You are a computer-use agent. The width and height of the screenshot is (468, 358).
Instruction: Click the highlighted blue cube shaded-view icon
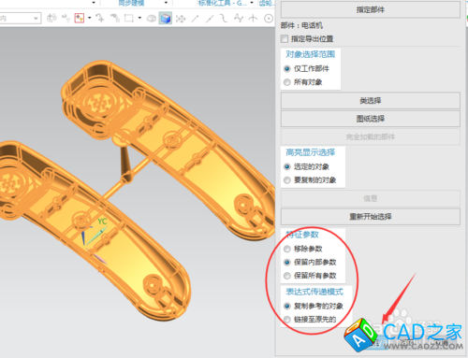[166, 19]
